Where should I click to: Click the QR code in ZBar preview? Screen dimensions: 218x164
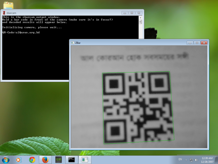[138, 108]
